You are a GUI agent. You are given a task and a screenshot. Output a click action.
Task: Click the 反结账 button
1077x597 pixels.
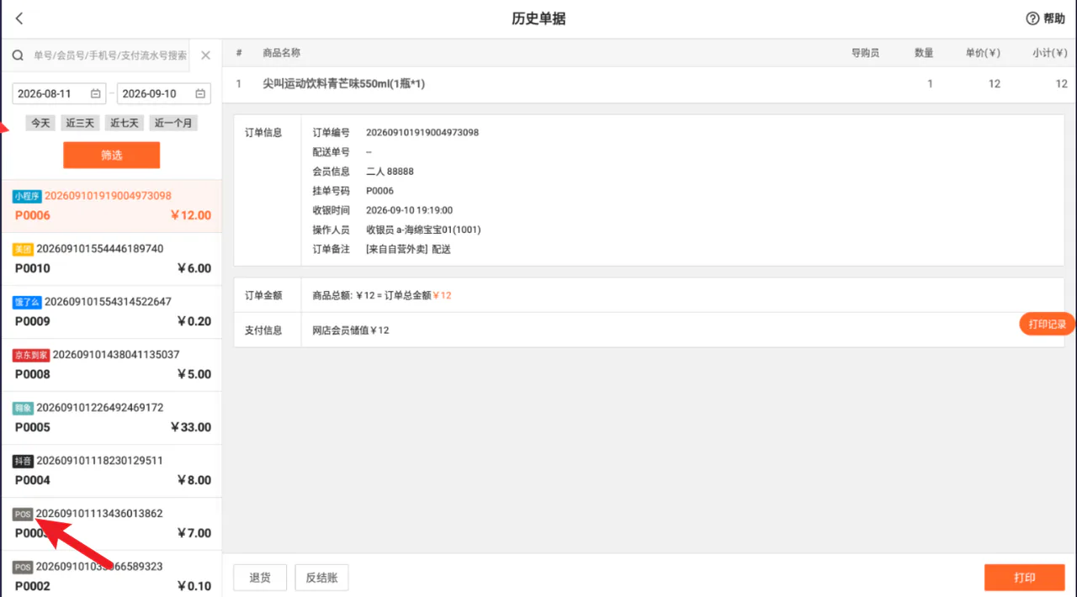click(321, 578)
